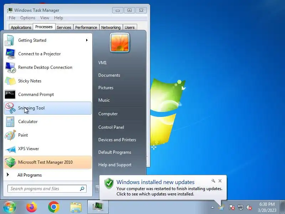
Task: Click the Microsoft Test Manager 2010 icon
Action: click(x=10, y=162)
